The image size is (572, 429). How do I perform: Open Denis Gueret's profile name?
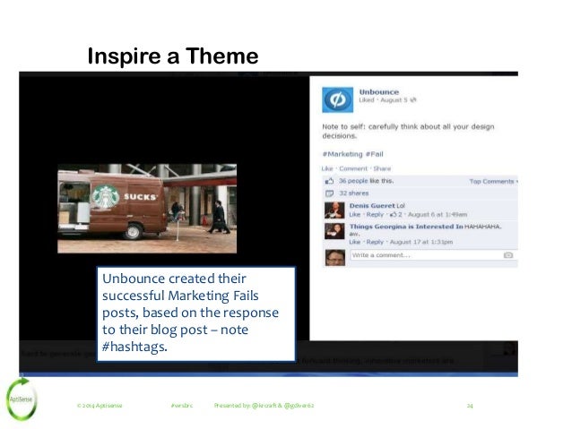tap(372, 206)
